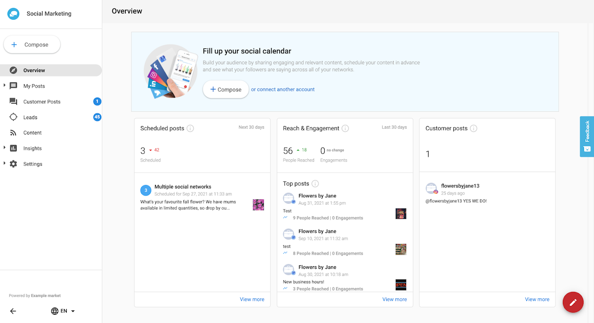
Task: Click the red pencil floating action button
Action: click(x=573, y=302)
